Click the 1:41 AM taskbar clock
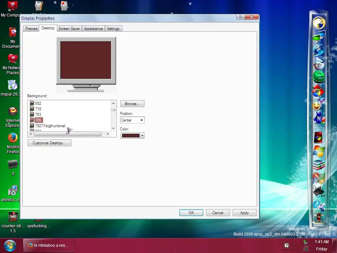Image resolution: width=337 pixels, height=253 pixels. pyautogui.click(x=322, y=242)
